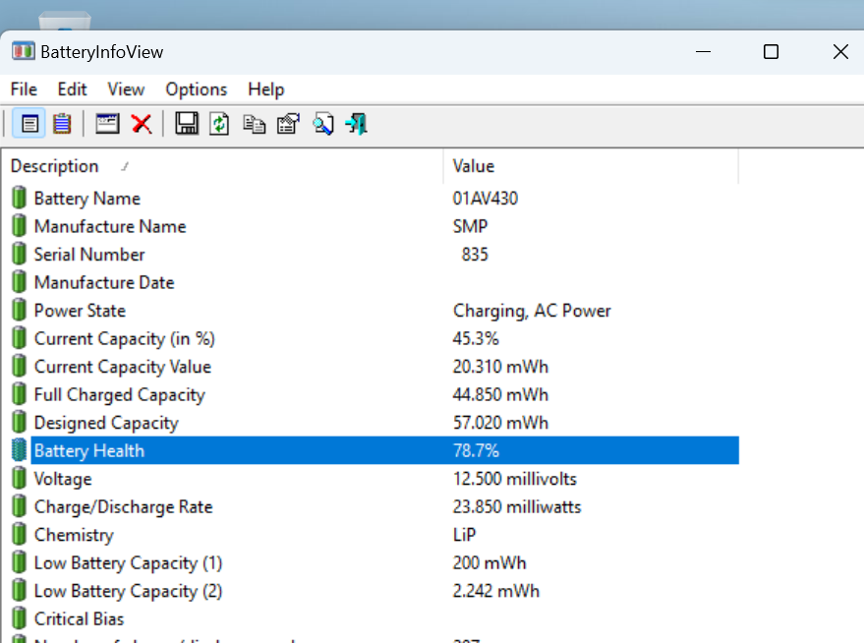The width and height of the screenshot is (864, 643).
Task: Open the Options menu
Action: click(x=197, y=89)
